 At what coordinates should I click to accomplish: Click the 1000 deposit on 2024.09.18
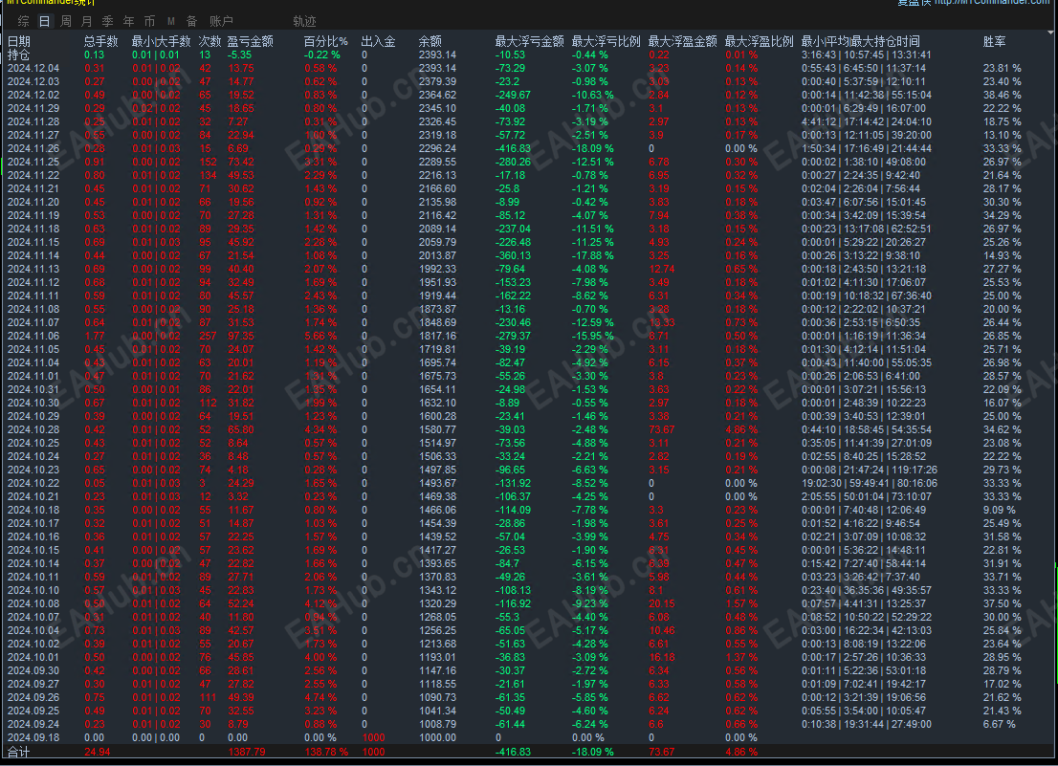pyautogui.click(x=373, y=737)
